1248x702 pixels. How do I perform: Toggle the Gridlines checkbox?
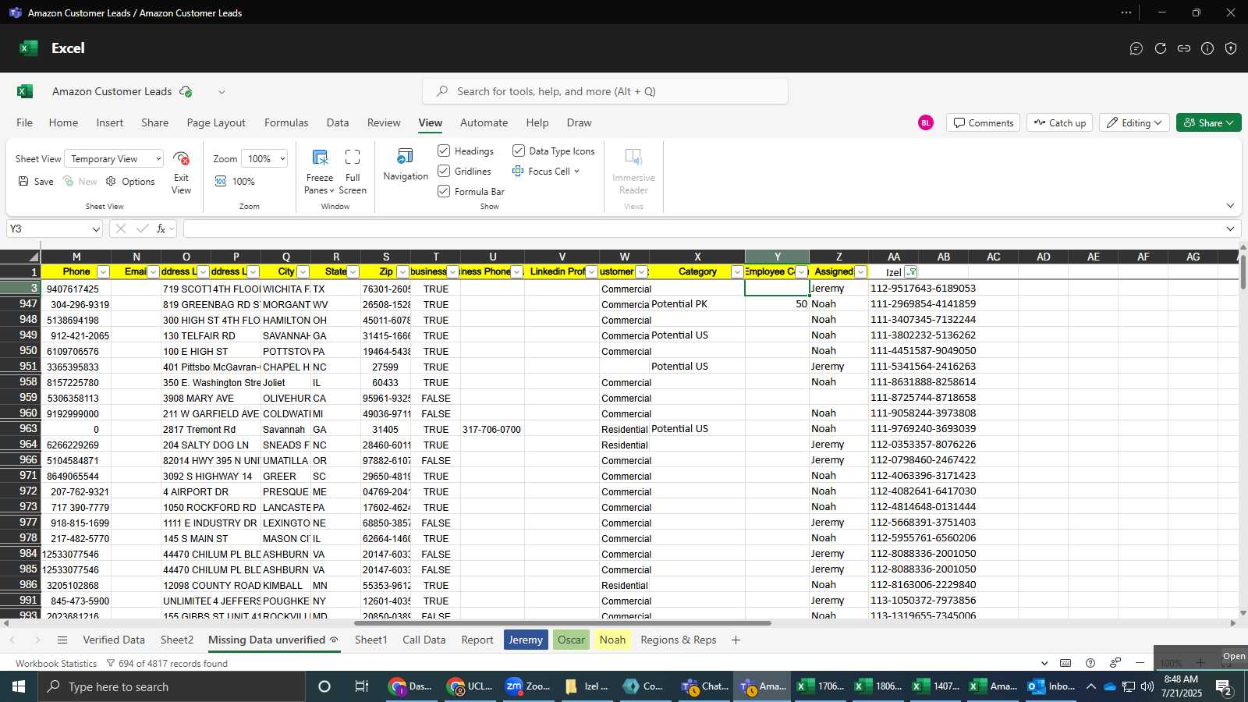[x=444, y=171]
